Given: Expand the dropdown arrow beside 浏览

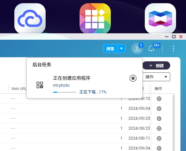Looking at the screenshot, I should 121,48.
